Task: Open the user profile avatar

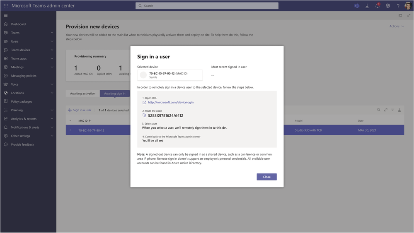Action: point(408,5)
